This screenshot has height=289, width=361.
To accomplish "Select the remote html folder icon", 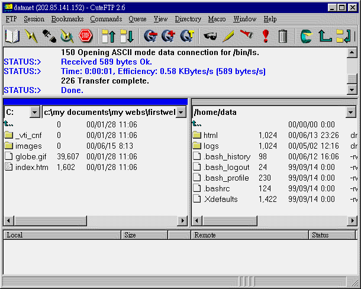I will tap(197, 135).
